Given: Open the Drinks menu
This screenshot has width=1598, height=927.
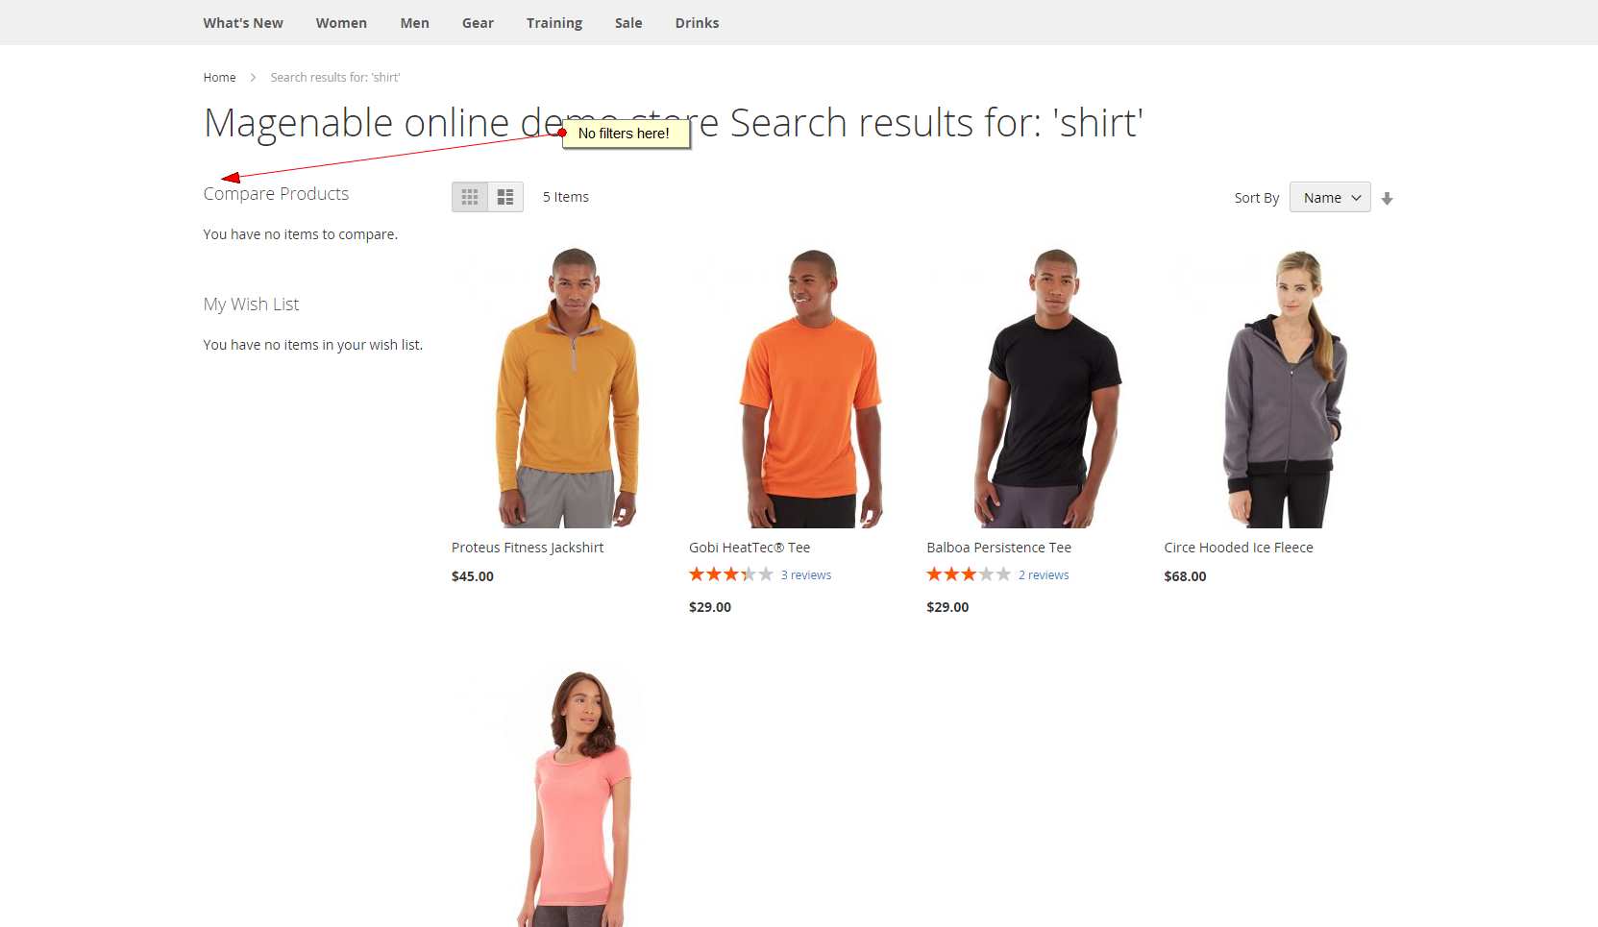Looking at the screenshot, I should [697, 23].
